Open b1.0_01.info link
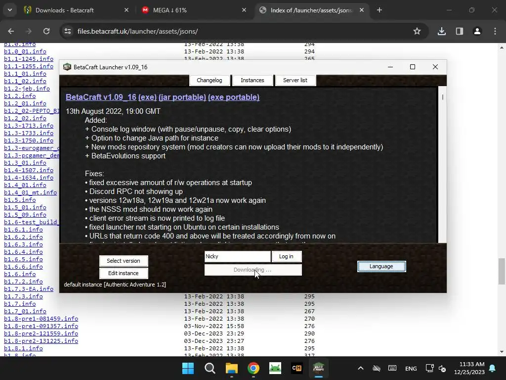 pos(25,51)
